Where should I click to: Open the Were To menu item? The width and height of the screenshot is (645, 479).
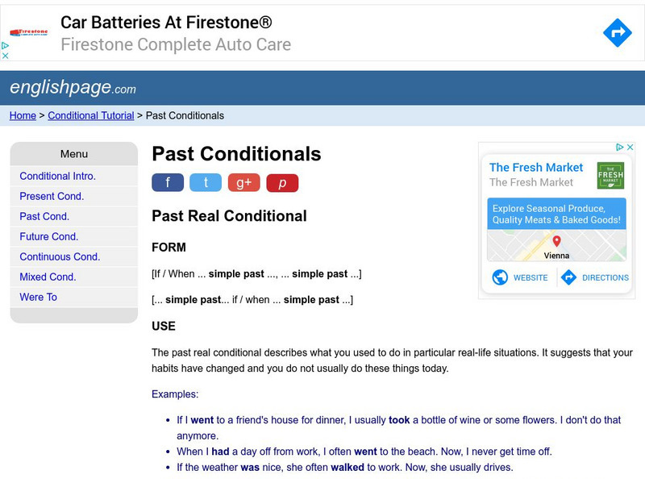38,297
